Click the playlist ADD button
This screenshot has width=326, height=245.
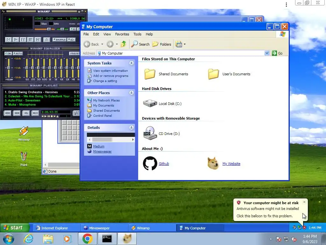[8, 113]
